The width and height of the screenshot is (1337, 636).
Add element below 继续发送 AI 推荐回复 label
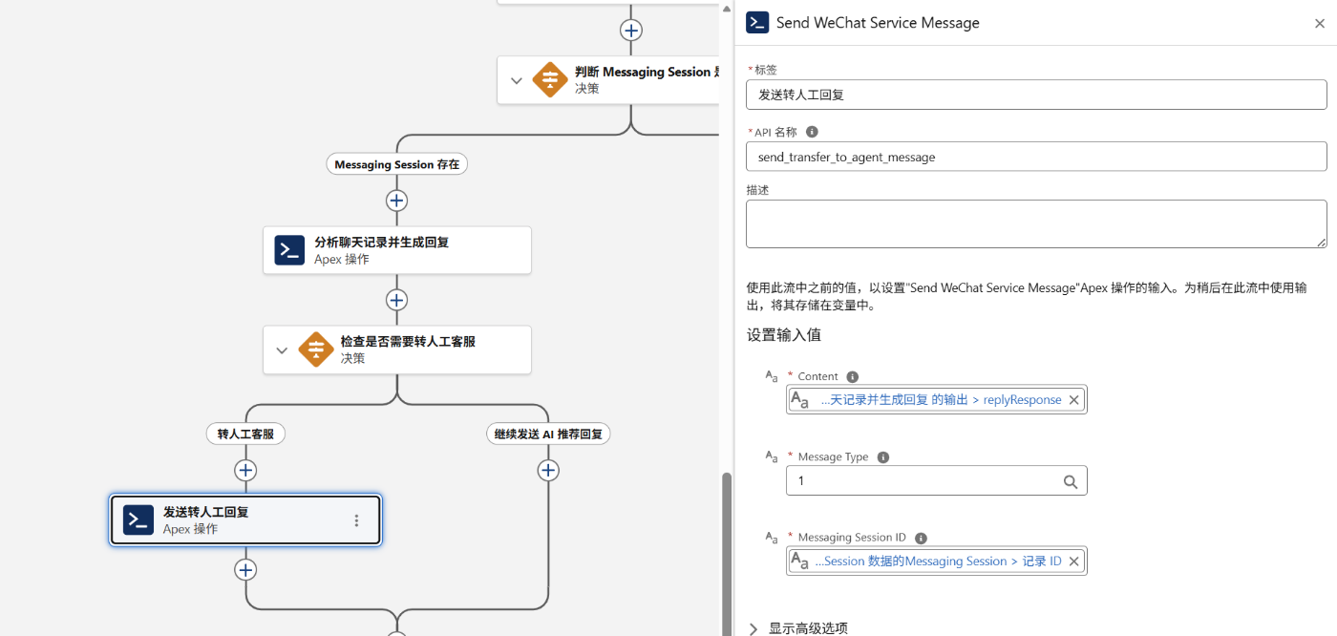coord(548,470)
